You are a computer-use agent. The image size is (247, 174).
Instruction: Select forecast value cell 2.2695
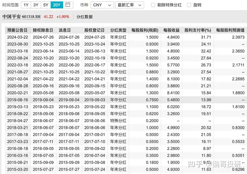pyautogui.click(x=238, y=79)
